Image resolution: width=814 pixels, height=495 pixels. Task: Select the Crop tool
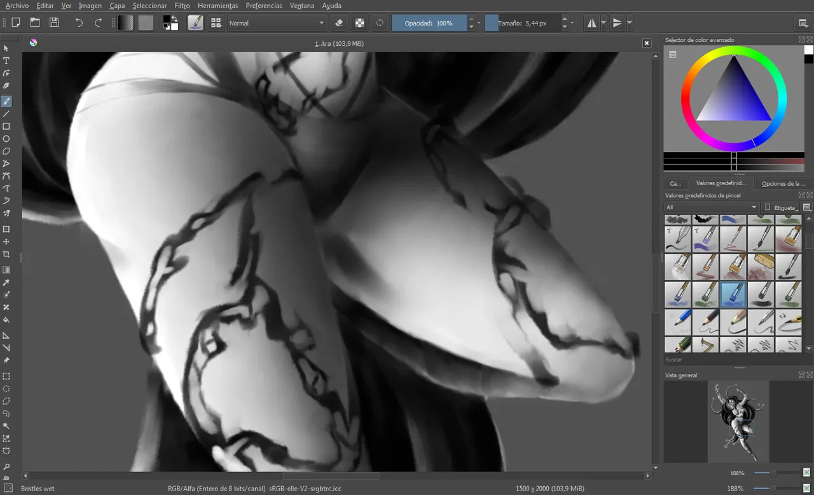(x=6, y=254)
